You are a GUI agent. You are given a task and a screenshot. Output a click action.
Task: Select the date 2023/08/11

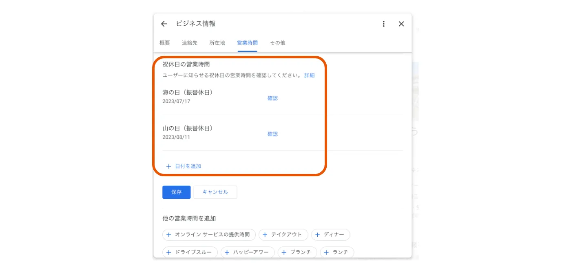[176, 137]
